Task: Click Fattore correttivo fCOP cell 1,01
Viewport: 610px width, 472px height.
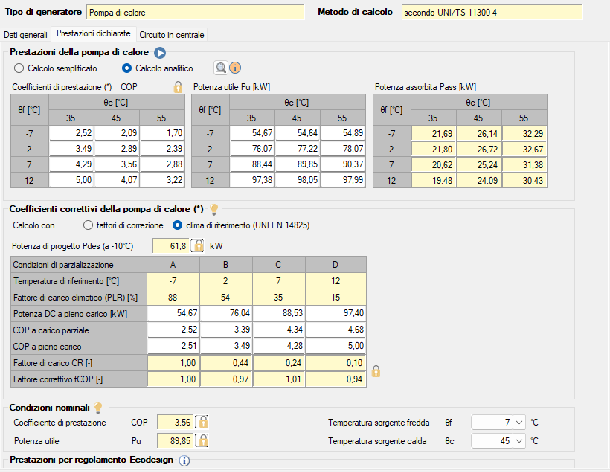Action: (279, 379)
